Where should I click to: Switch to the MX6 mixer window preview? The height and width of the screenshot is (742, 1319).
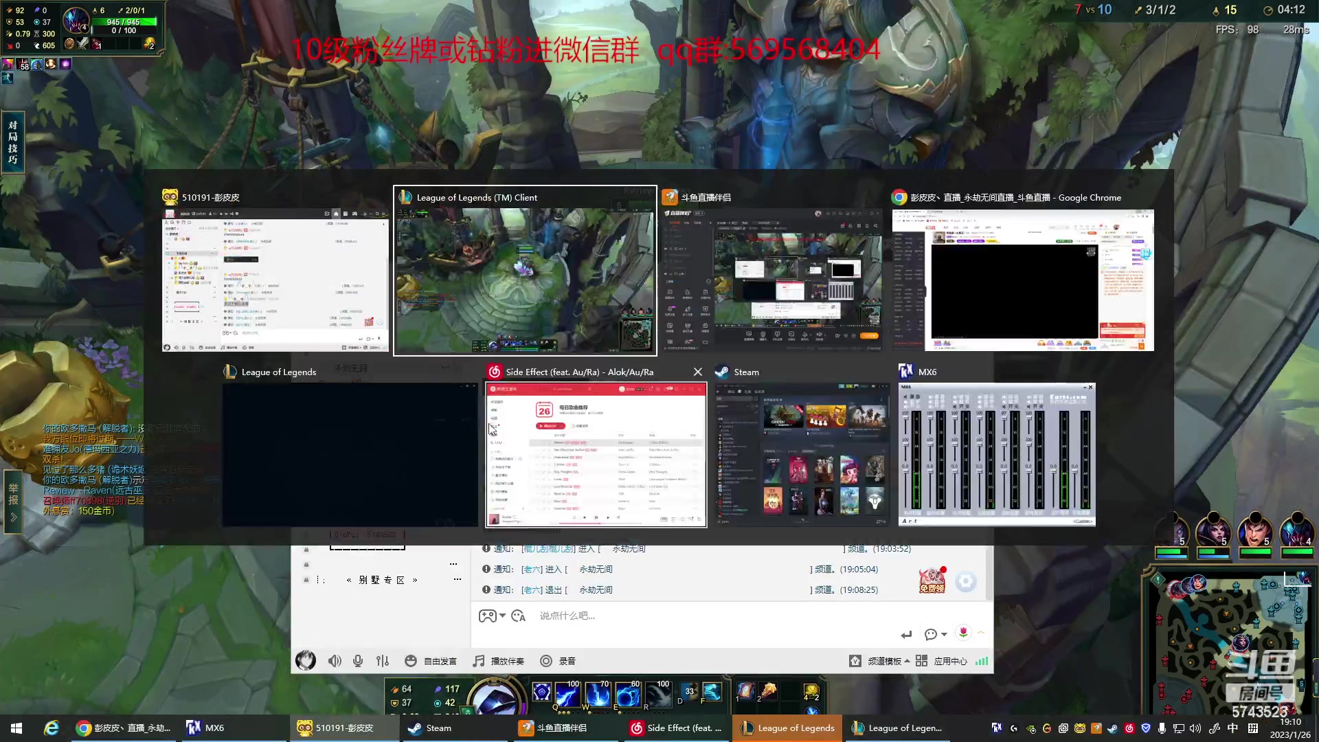[x=997, y=445]
